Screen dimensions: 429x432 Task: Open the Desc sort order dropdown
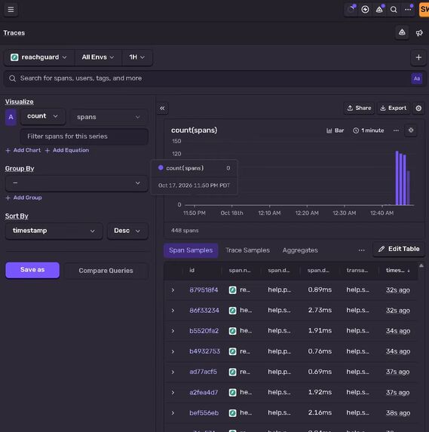pos(127,231)
